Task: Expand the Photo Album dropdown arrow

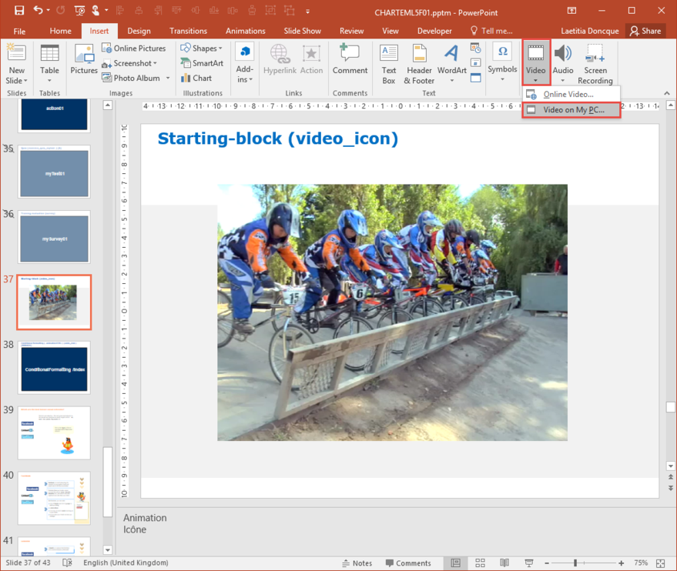Action: (x=168, y=78)
